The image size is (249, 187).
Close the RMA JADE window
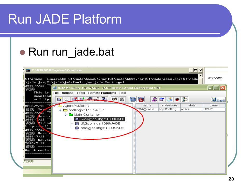pos(223,88)
